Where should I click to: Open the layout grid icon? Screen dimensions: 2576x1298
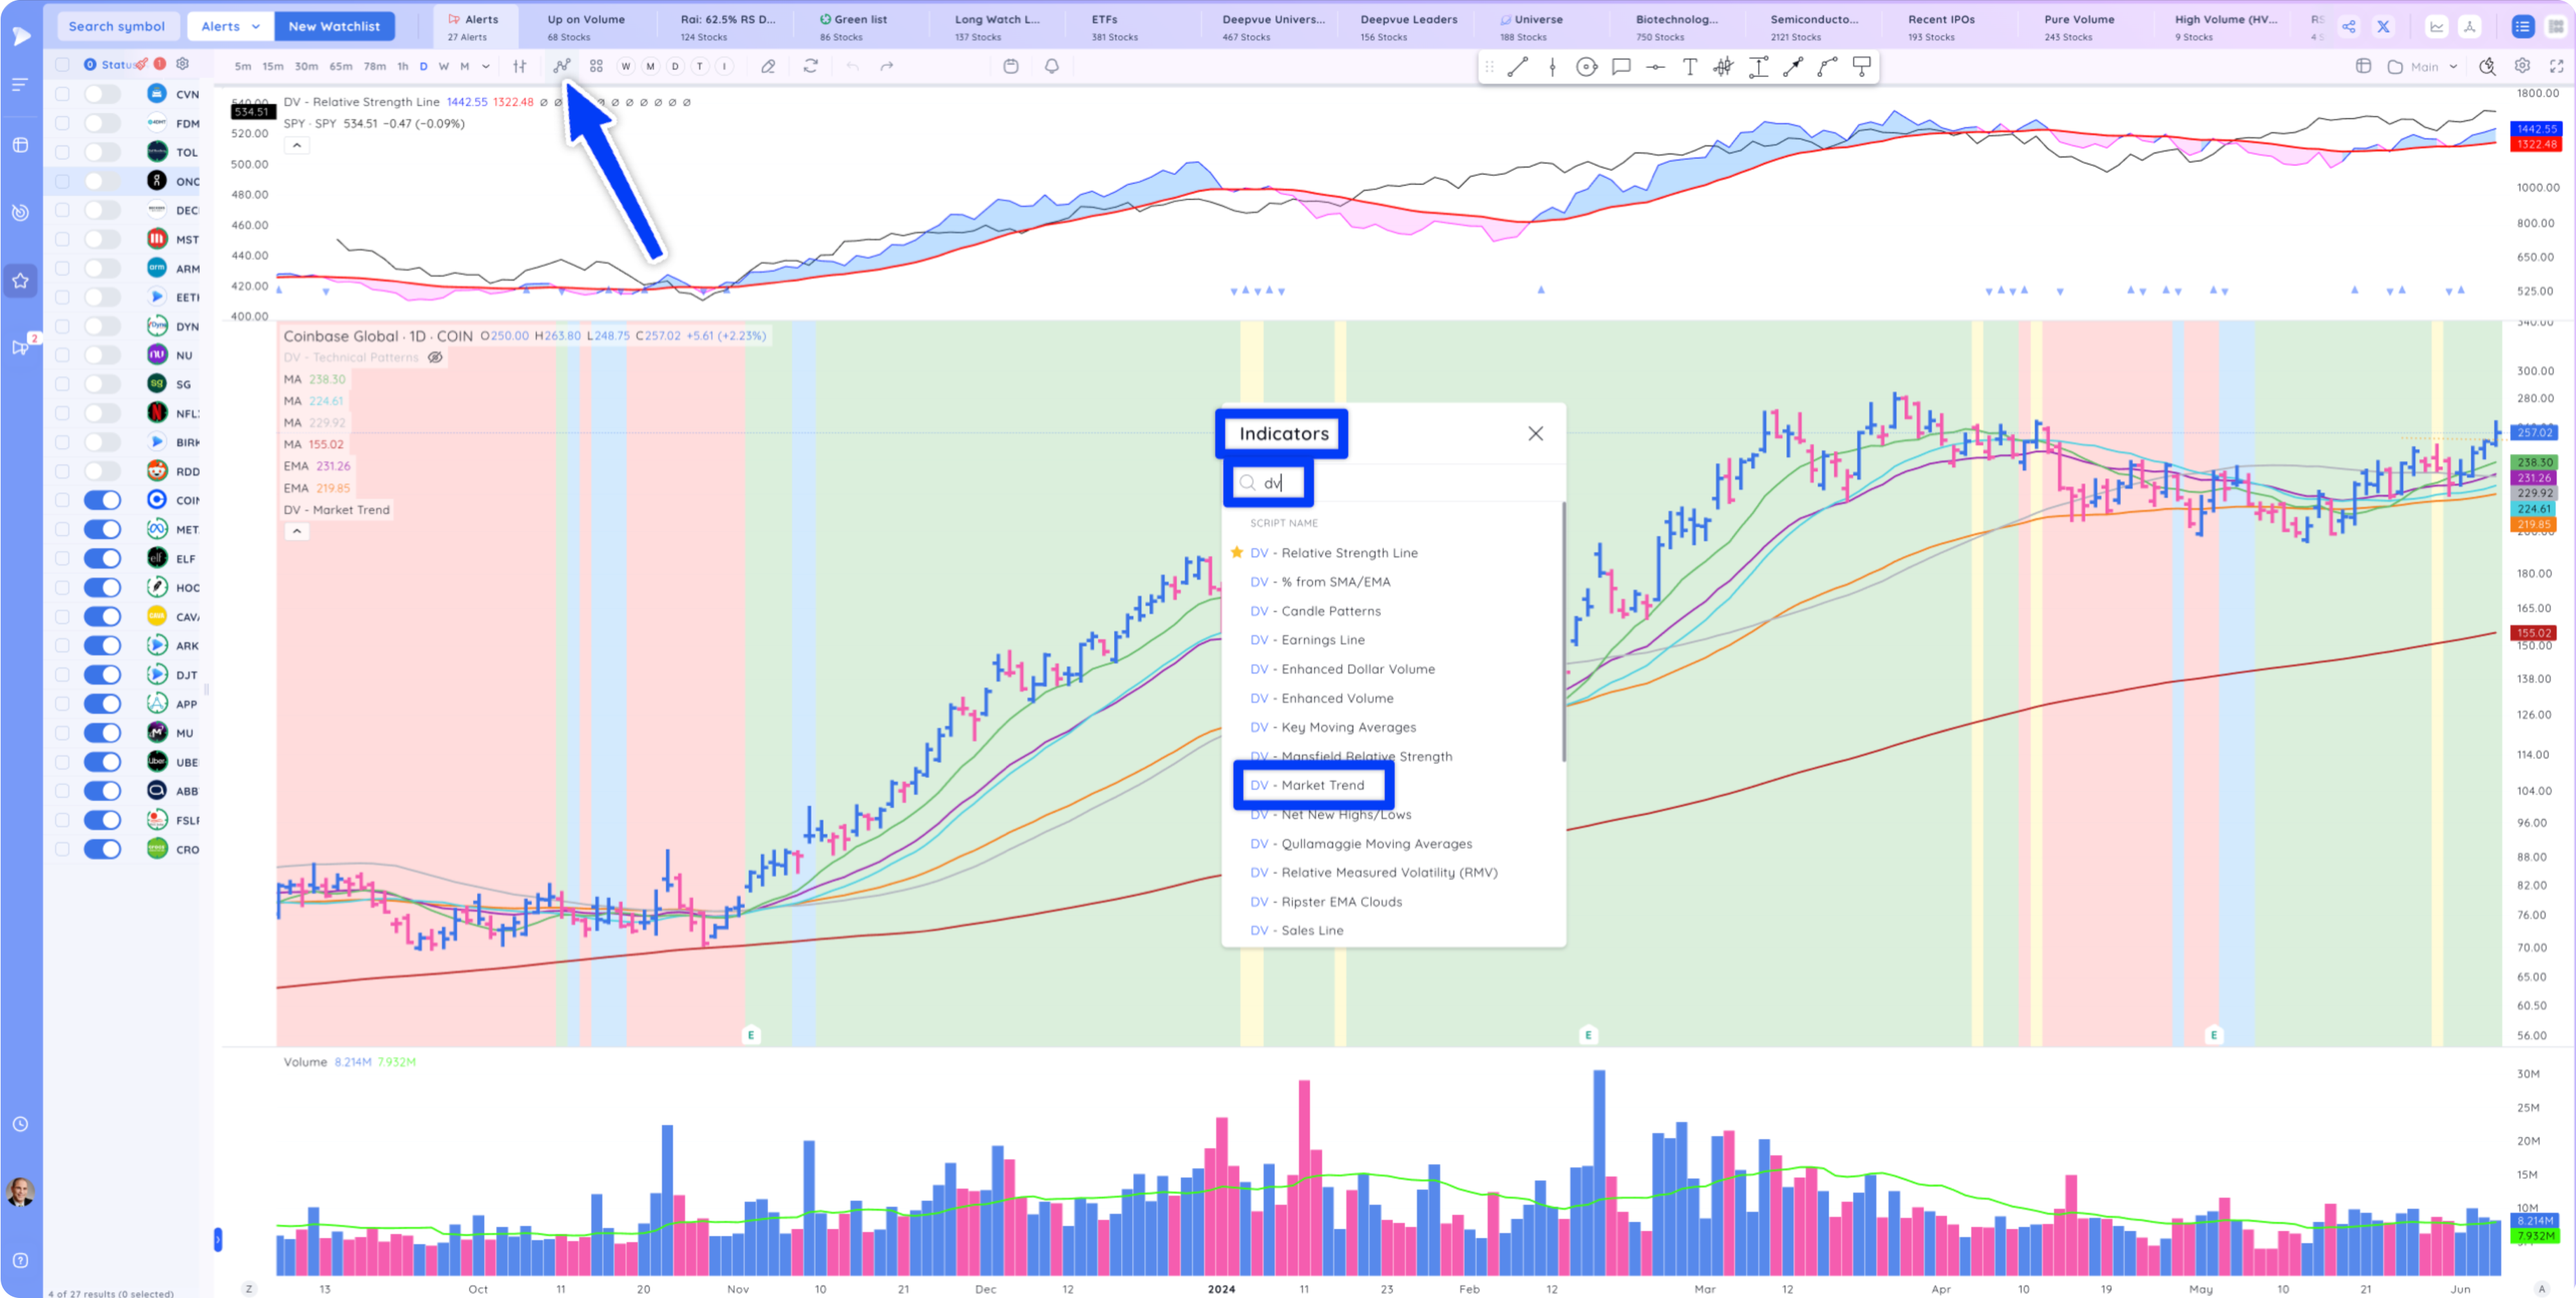tap(596, 66)
